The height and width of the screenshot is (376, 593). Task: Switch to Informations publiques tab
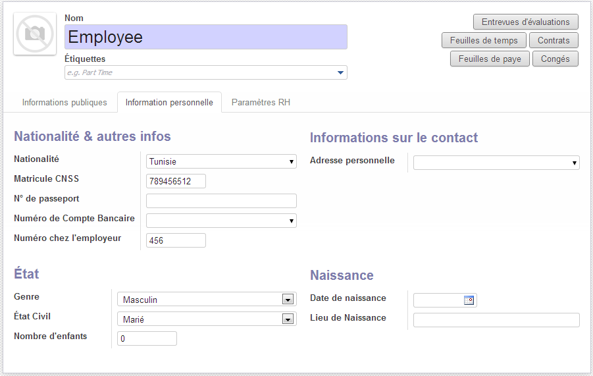click(64, 103)
